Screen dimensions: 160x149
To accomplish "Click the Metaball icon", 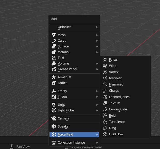I will 54,52.
